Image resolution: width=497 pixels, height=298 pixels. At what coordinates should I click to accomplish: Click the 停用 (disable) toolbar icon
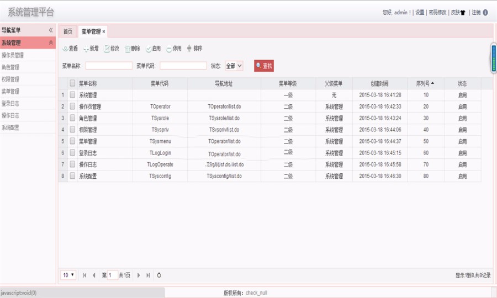point(169,49)
